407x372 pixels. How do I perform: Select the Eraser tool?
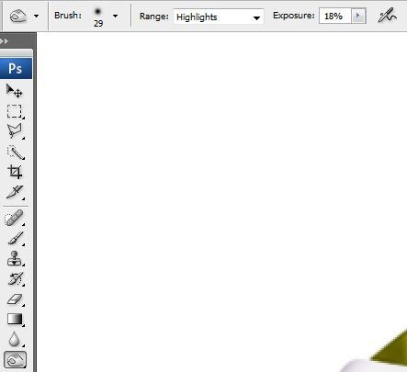coord(15,299)
